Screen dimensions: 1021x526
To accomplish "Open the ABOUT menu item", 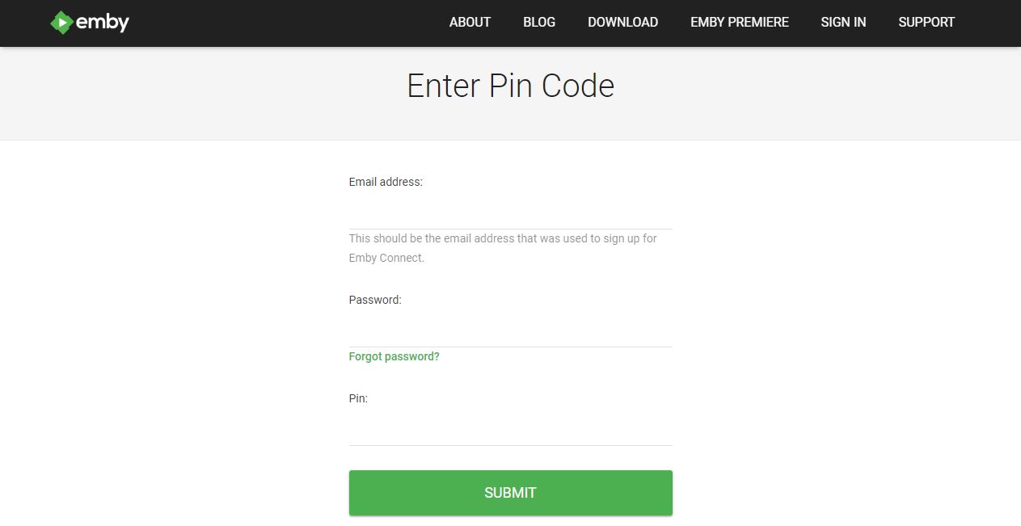I will 470,23.
